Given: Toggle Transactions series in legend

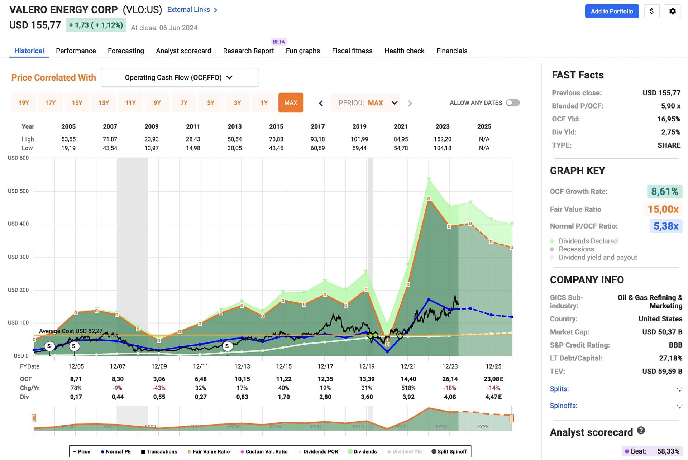Looking at the screenshot, I should (x=159, y=451).
